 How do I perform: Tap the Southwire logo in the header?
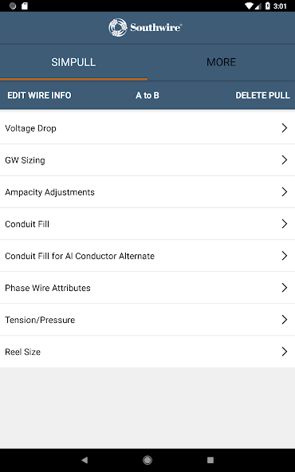(145, 27)
